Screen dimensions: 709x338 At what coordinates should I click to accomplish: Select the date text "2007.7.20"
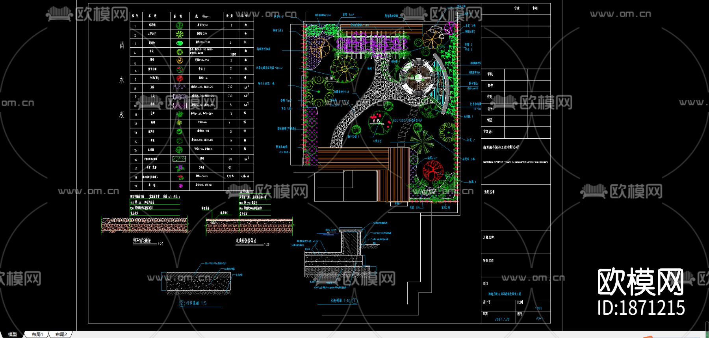(x=502, y=319)
